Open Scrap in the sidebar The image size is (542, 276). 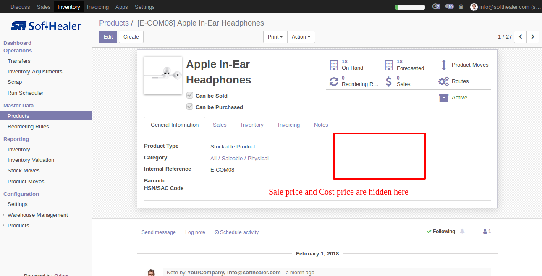[x=15, y=82]
